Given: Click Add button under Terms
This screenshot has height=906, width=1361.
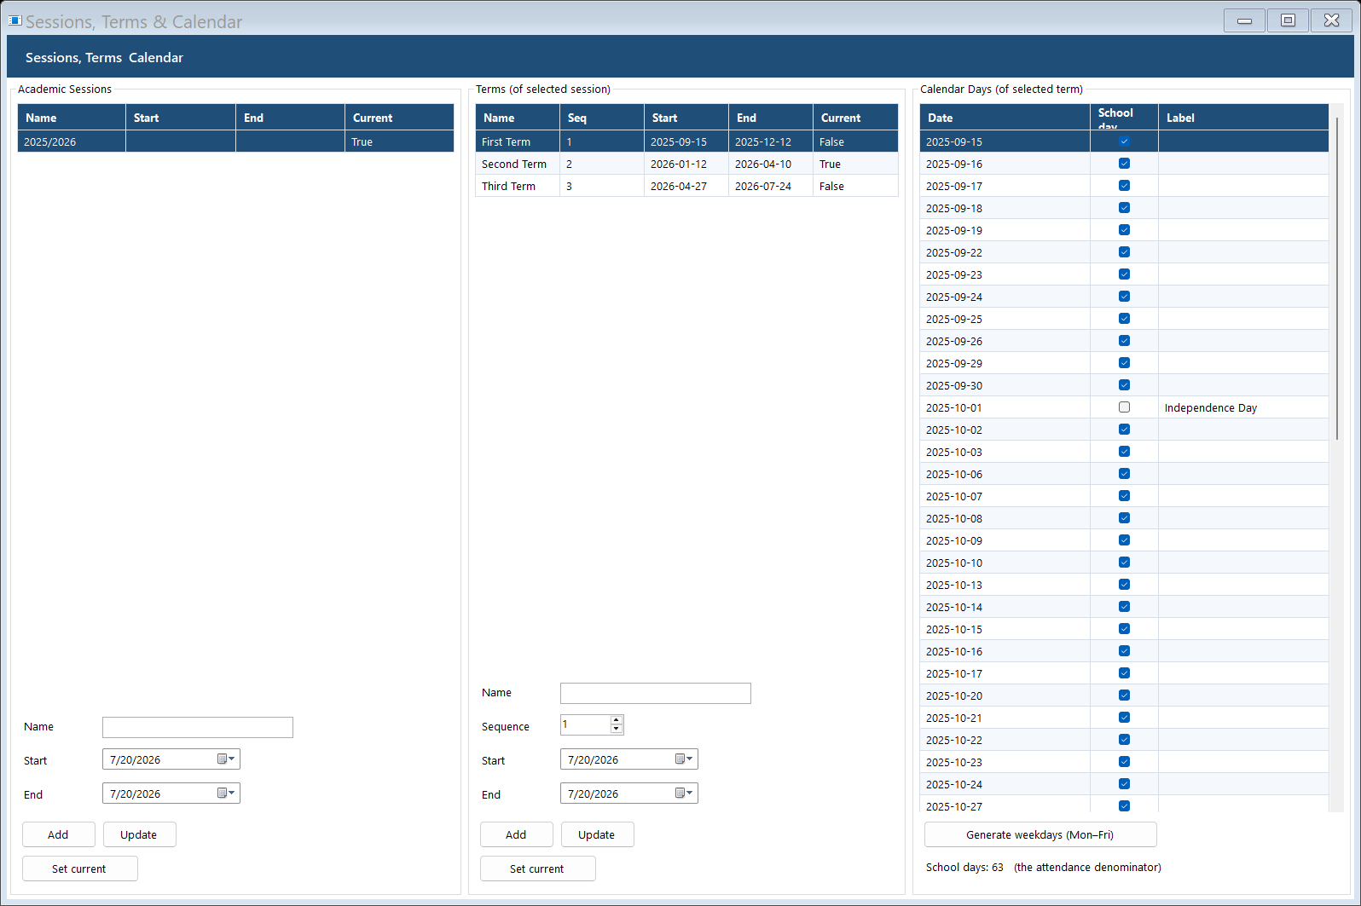Looking at the screenshot, I should pyautogui.click(x=516, y=834).
